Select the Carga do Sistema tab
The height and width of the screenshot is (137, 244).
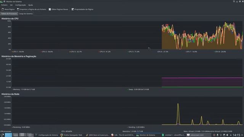pos(26,14)
